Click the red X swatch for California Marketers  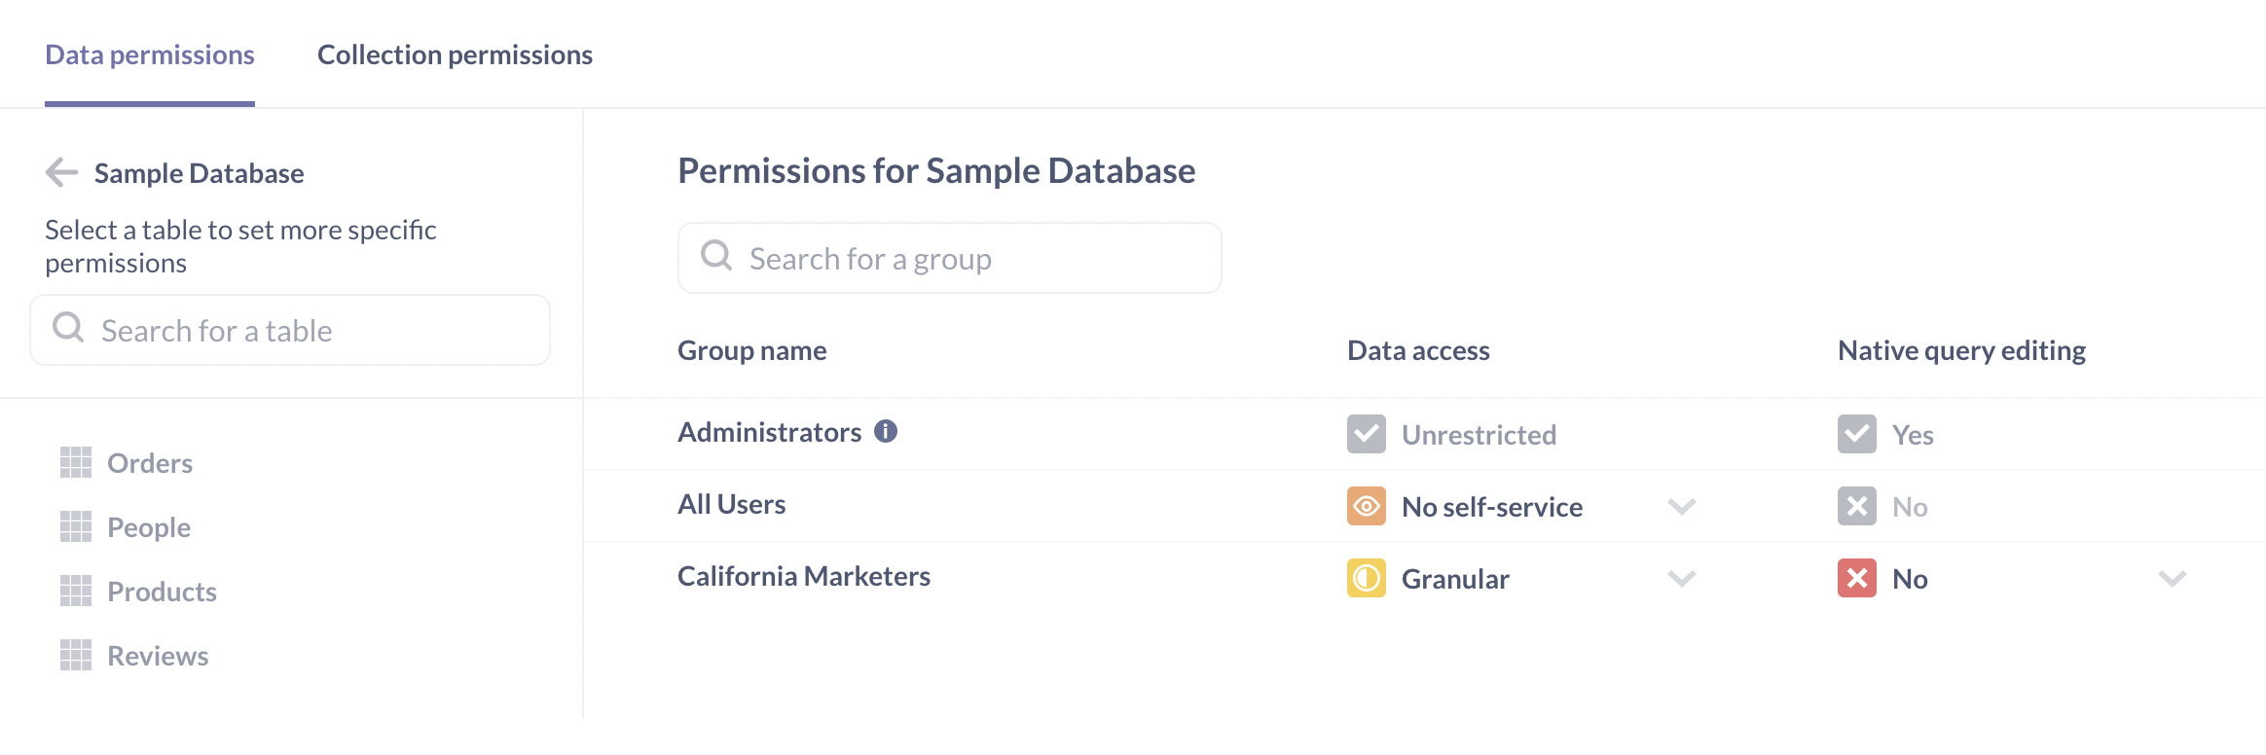pyautogui.click(x=1857, y=578)
